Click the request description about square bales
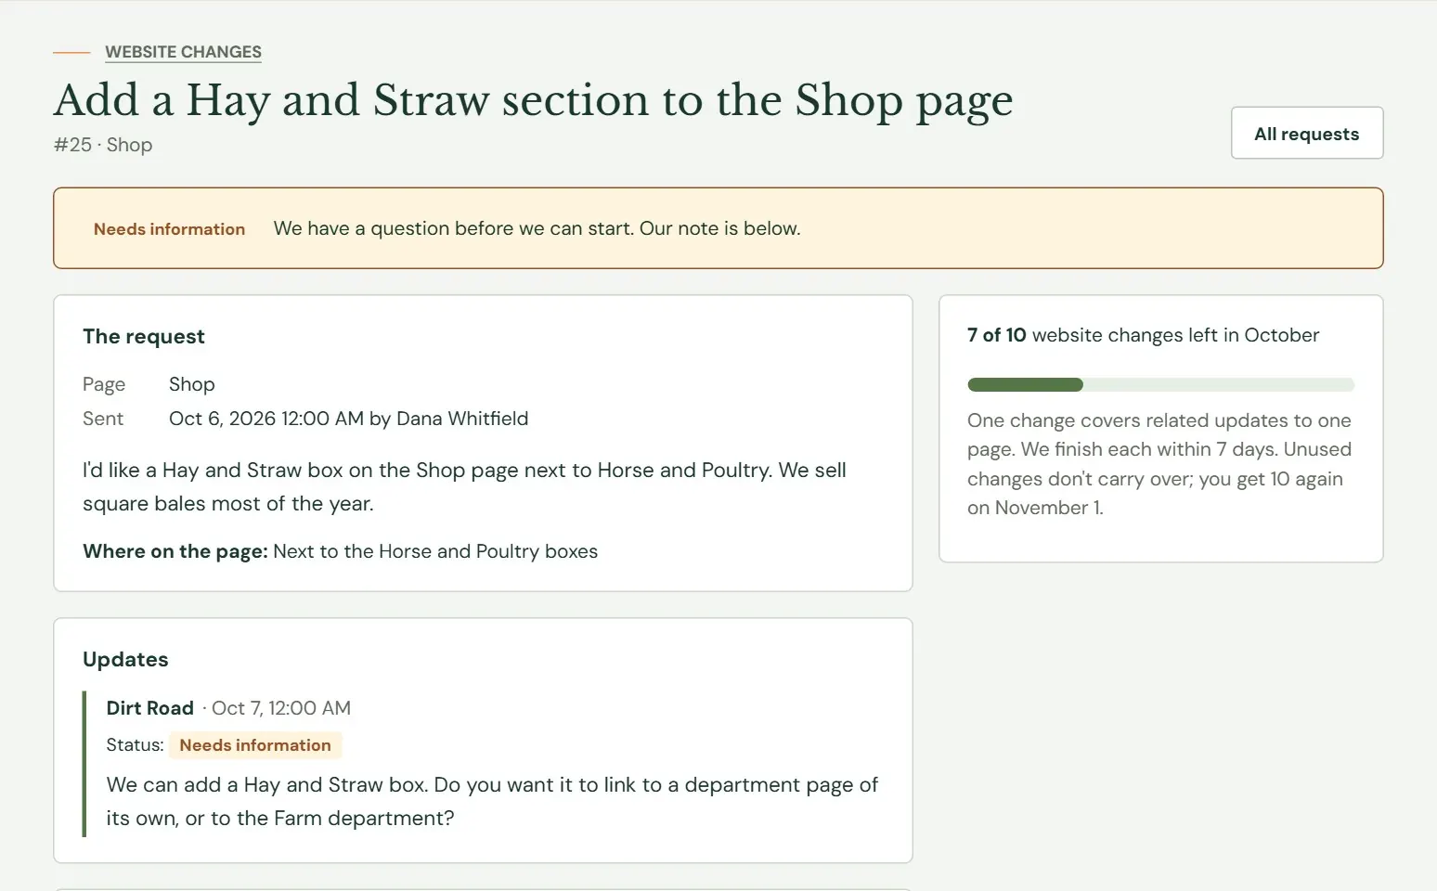The width and height of the screenshot is (1437, 891). [x=464, y=486]
